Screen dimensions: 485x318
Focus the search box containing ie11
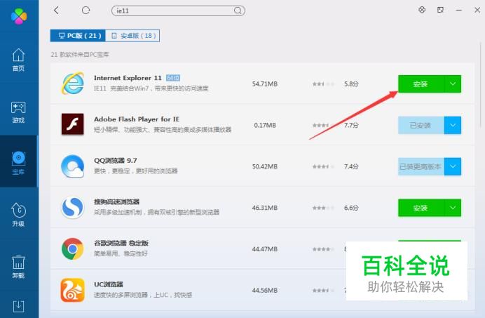pos(178,11)
